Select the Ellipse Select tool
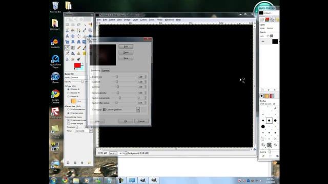 (73, 25)
